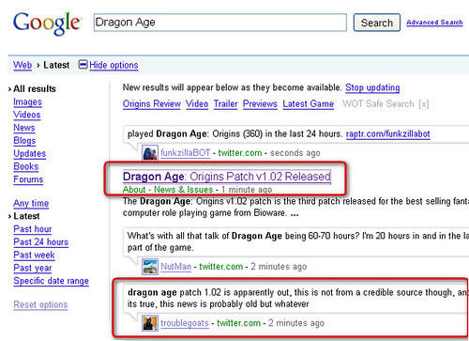Open Trailer related search
This screenshot has width=469, height=341.
[x=226, y=104]
